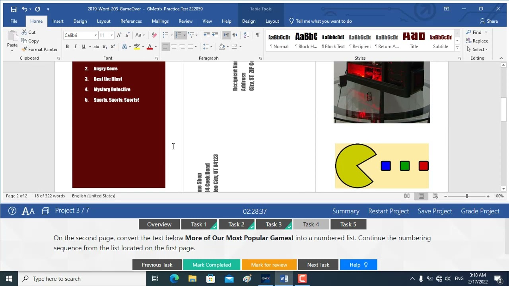Click the GMetrix font size AA icon
The image size is (509, 286).
click(28, 211)
